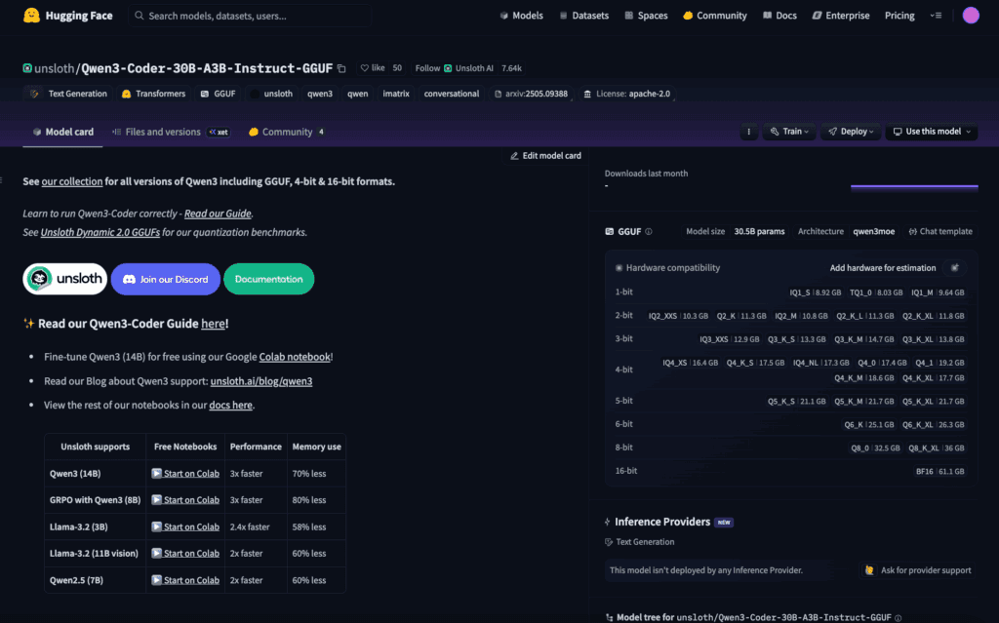
Task: Click the green Documentation button
Action: 269,279
